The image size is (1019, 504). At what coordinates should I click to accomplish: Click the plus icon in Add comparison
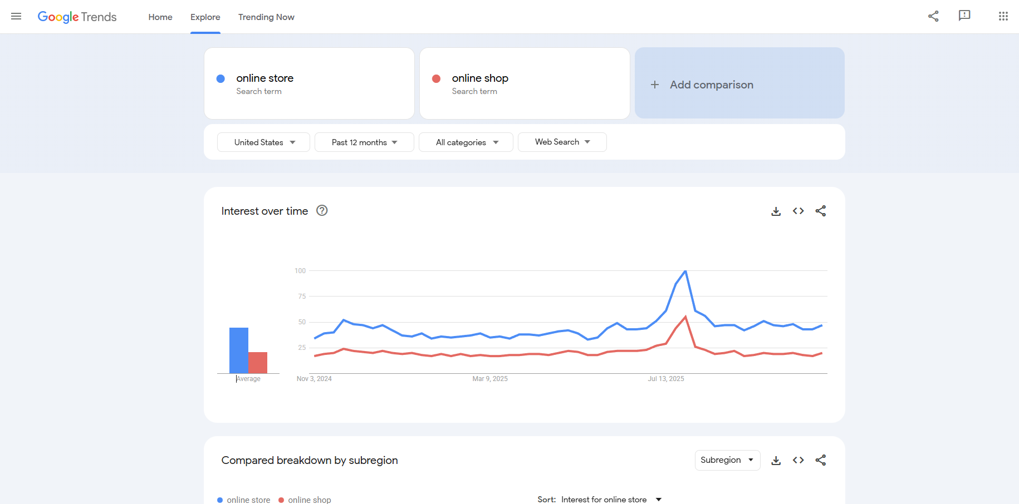(655, 85)
